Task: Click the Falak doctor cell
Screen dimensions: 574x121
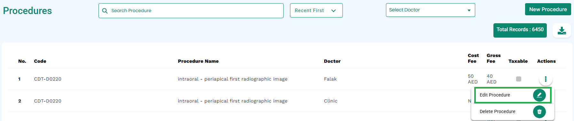Action: tap(330, 79)
